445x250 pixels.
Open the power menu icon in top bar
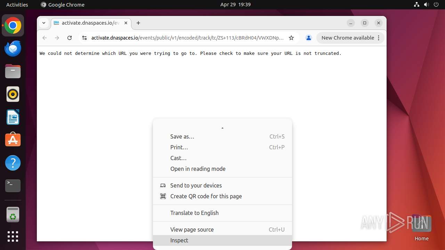pos(436,5)
